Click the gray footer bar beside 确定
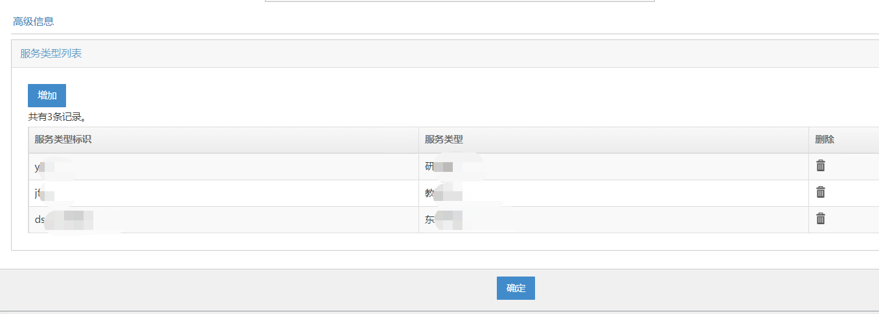Viewport: 879px width, 314px height. 259,289
